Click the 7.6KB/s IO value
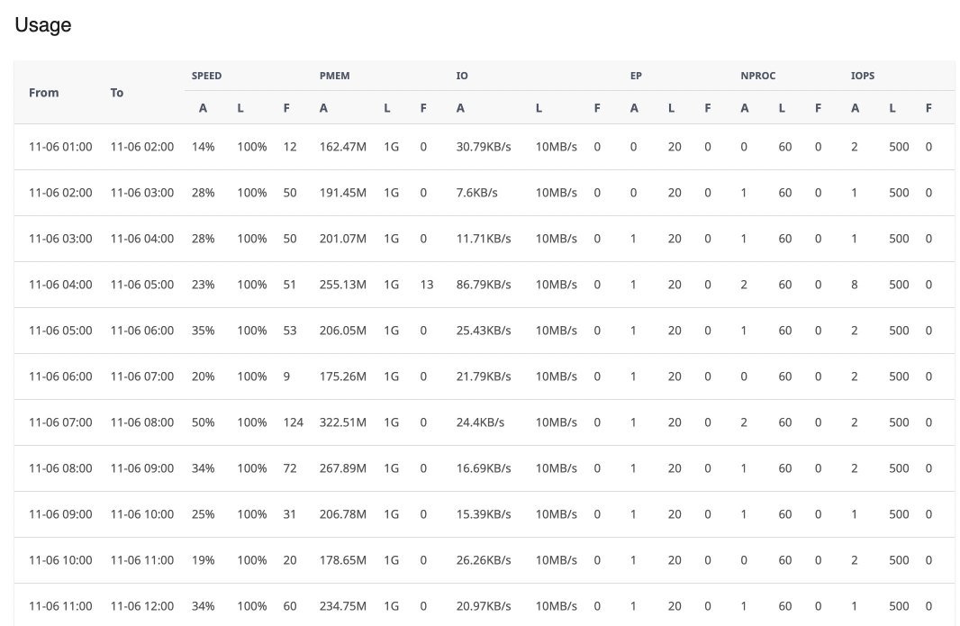 (477, 193)
